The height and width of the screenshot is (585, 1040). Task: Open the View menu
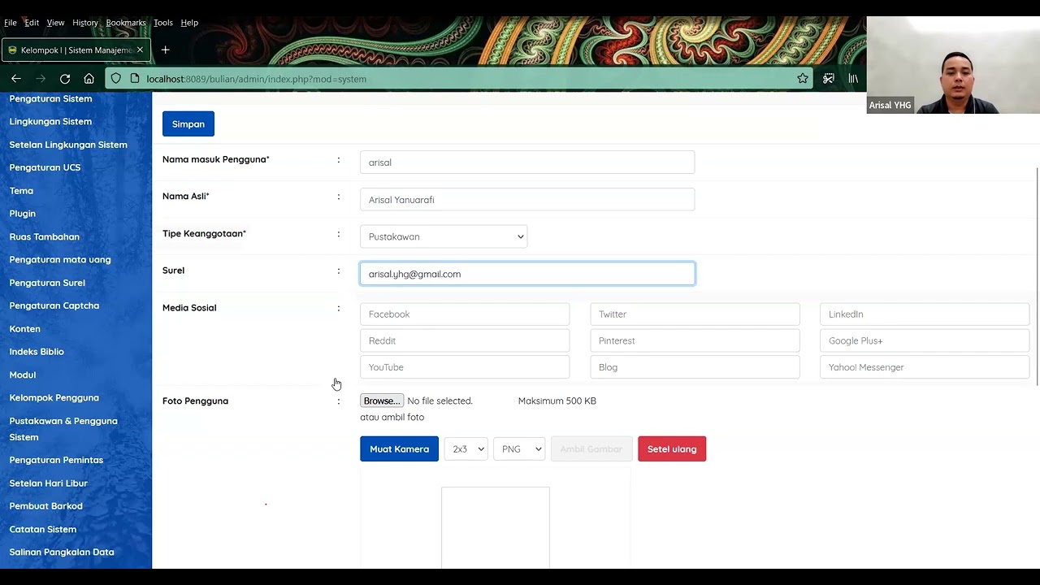[55, 23]
